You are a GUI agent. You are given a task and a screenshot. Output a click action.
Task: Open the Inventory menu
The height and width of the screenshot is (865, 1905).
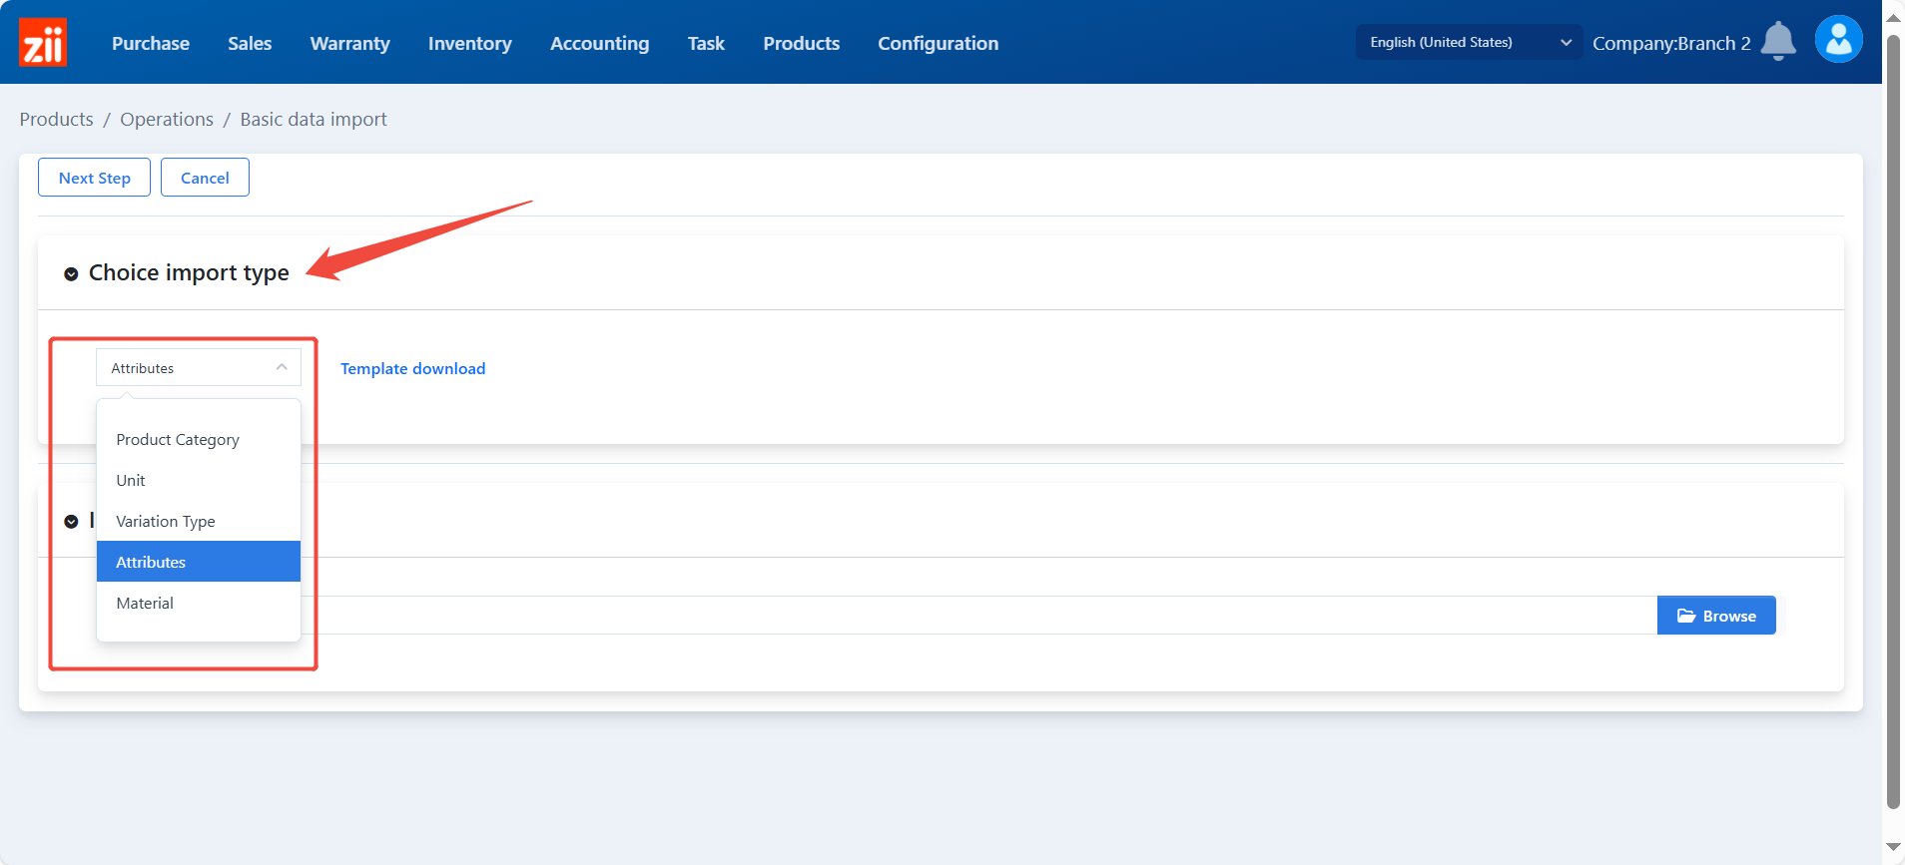[x=470, y=43]
